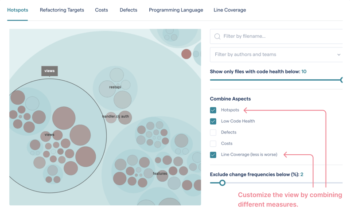Click the code health value 10
350x215 pixels.
304,72
